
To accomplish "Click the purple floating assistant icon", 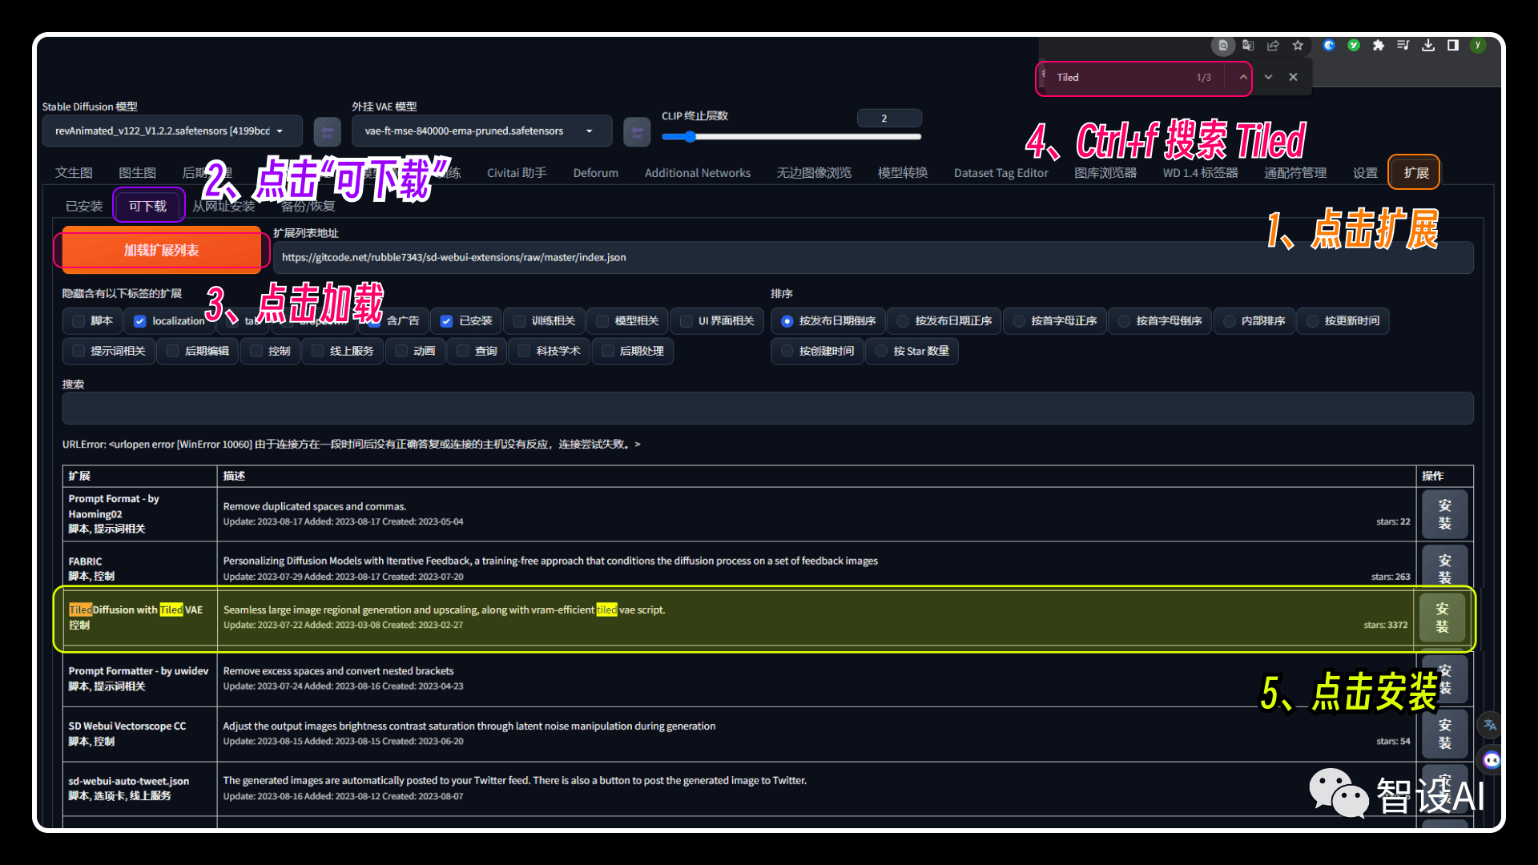I will pyautogui.click(x=1491, y=760).
